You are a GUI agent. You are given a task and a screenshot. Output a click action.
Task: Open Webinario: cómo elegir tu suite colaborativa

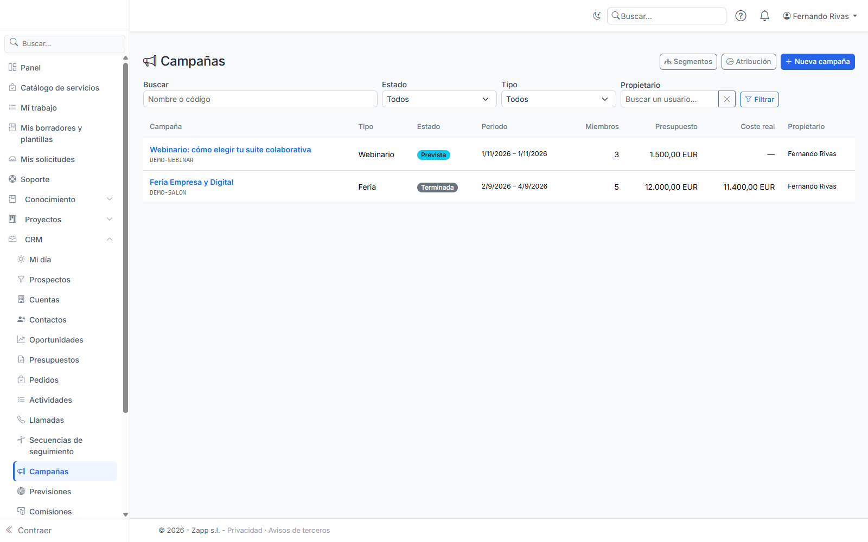tap(231, 150)
